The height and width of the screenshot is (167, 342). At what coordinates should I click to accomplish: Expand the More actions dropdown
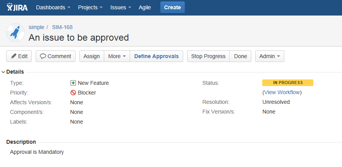coord(117,56)
